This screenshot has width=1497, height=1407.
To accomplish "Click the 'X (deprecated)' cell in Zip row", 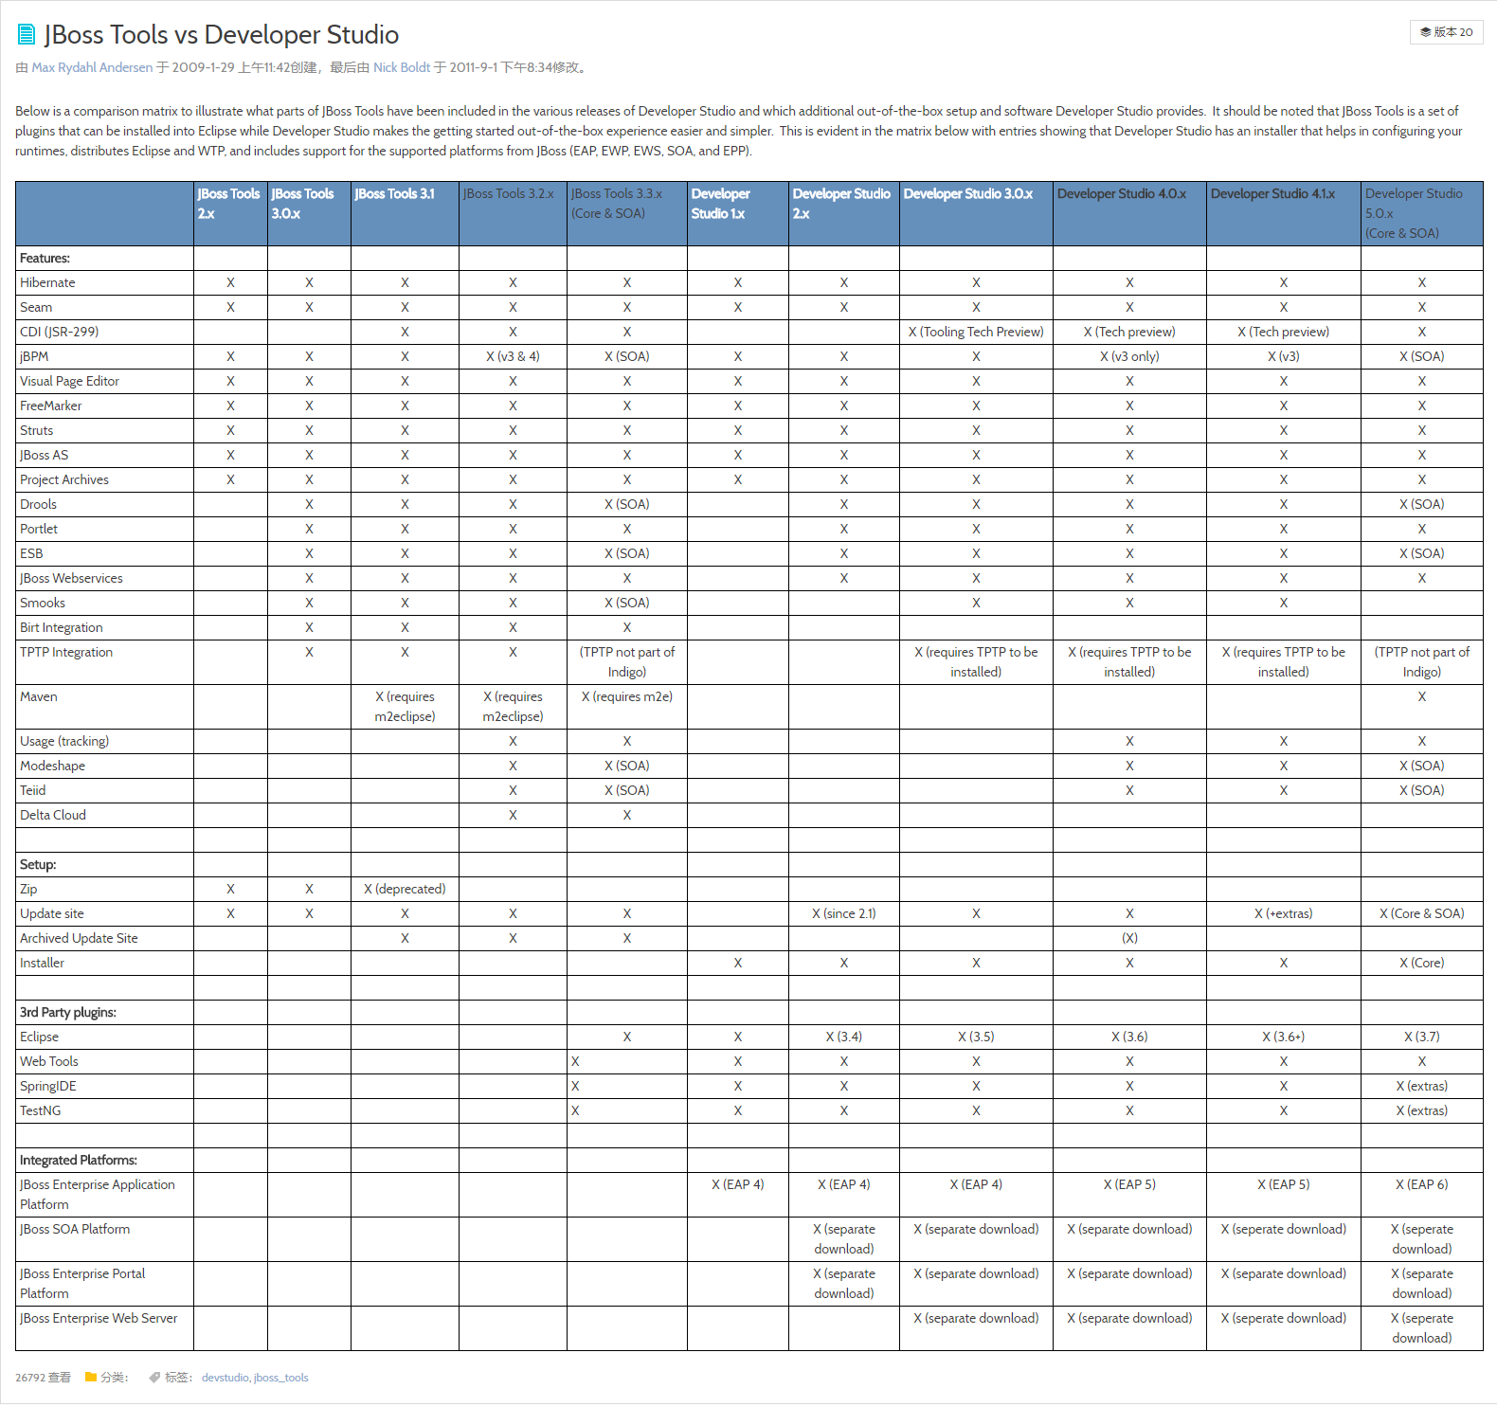I will [x=405, y=889].
